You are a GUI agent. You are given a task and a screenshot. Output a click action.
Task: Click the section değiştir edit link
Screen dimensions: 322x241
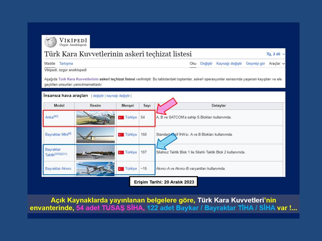coord(98,96)
